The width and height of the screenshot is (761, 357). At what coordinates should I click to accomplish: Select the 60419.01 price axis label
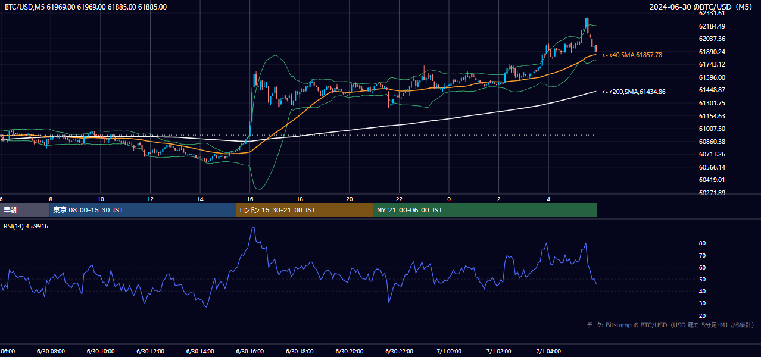[x=712, y=180]
